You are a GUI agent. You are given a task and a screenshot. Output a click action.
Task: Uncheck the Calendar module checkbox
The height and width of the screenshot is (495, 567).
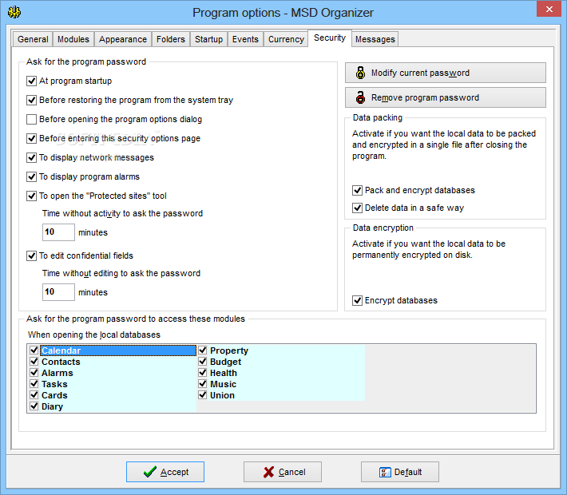(34, 350)
